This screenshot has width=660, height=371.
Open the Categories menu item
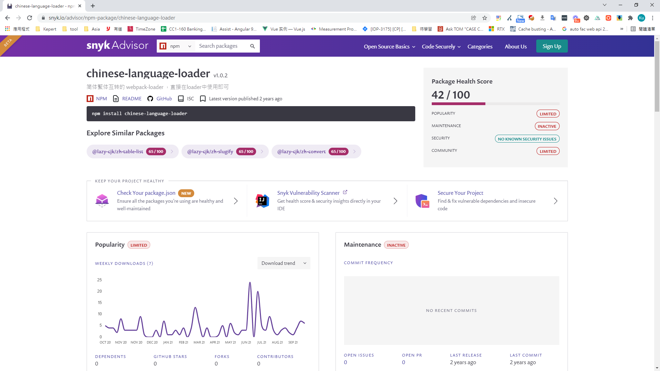(x=480, y=46)
